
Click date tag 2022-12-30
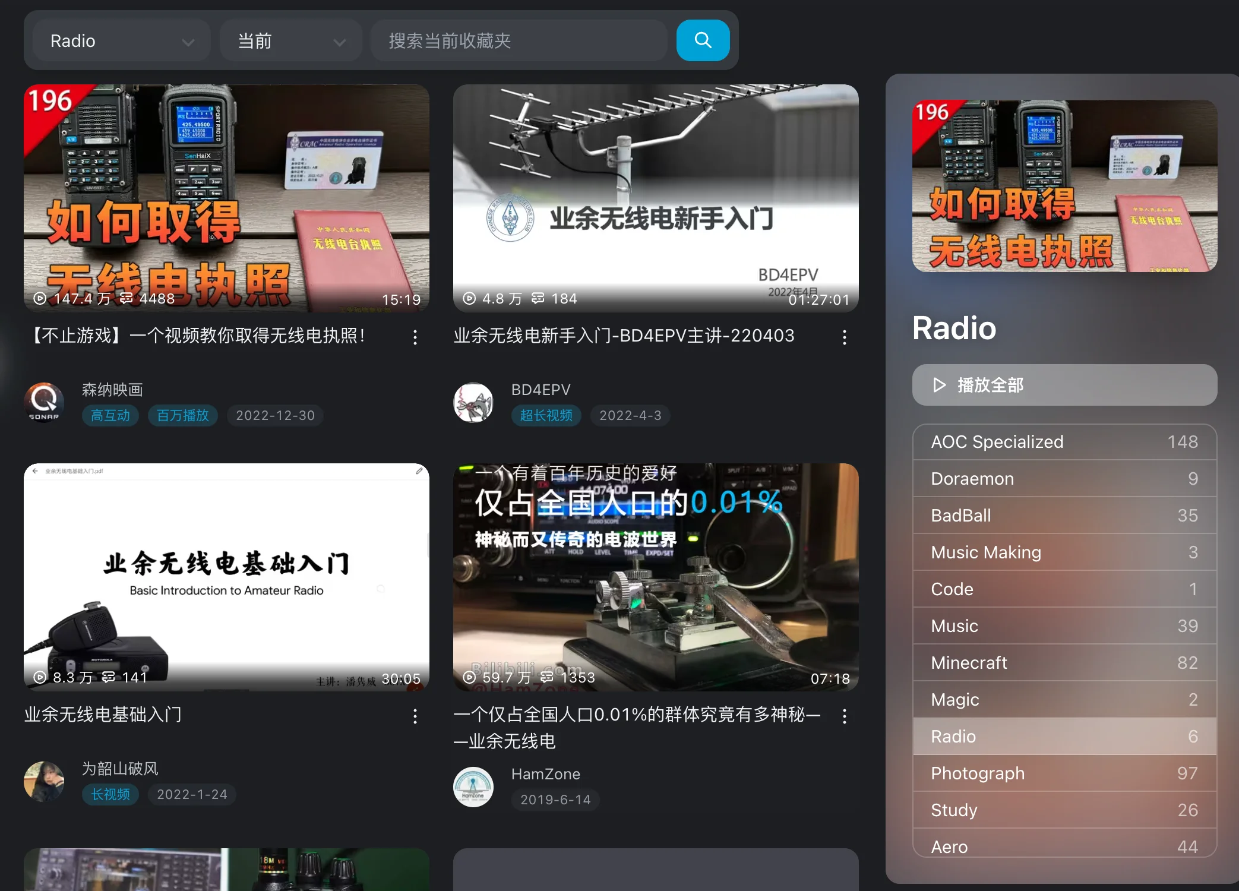tap(275, 415)
